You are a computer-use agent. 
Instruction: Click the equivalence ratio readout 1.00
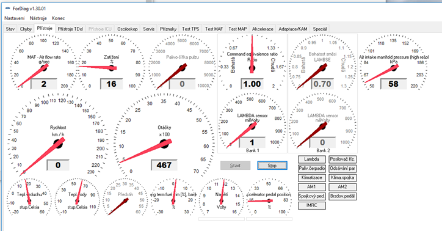coord(252,84)
